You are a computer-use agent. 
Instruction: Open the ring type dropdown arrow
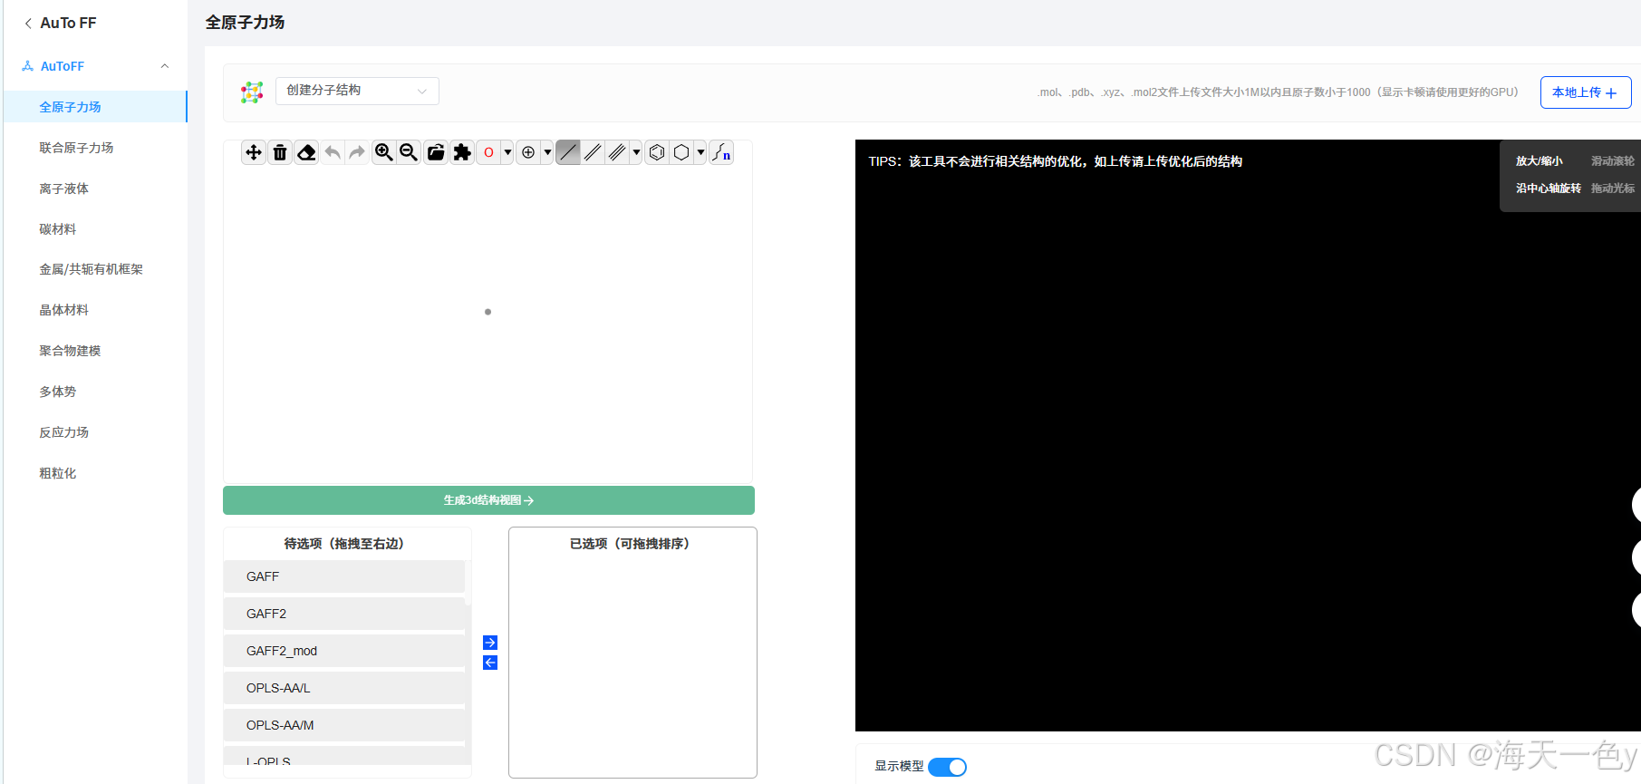(700, 152)
